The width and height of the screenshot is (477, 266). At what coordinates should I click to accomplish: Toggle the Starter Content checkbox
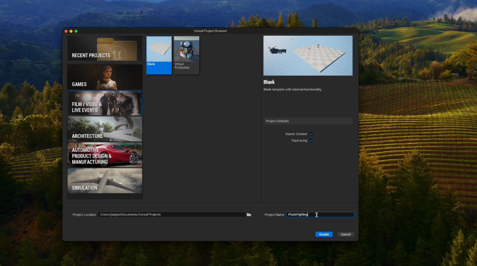[312, 134]
